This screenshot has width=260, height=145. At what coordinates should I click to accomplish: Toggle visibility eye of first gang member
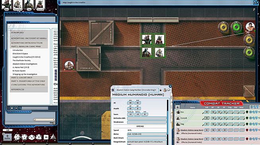[178, 133]
